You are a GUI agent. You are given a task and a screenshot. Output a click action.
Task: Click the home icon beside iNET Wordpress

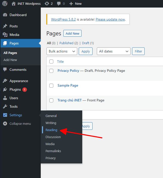[14, 4]
